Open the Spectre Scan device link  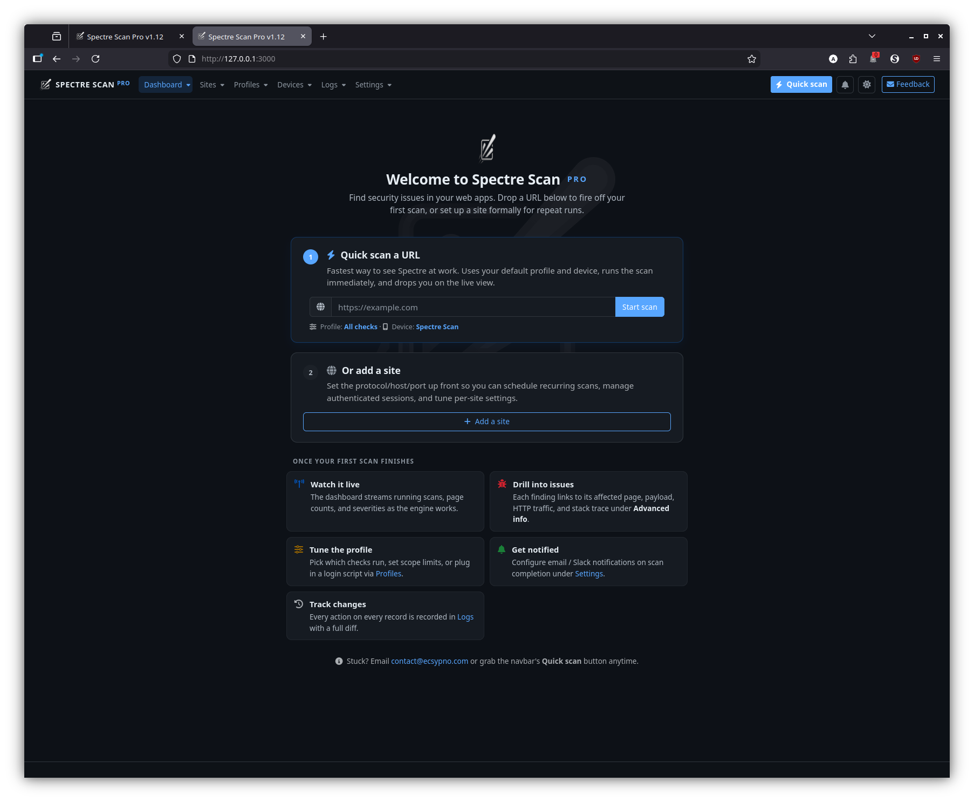437,327
